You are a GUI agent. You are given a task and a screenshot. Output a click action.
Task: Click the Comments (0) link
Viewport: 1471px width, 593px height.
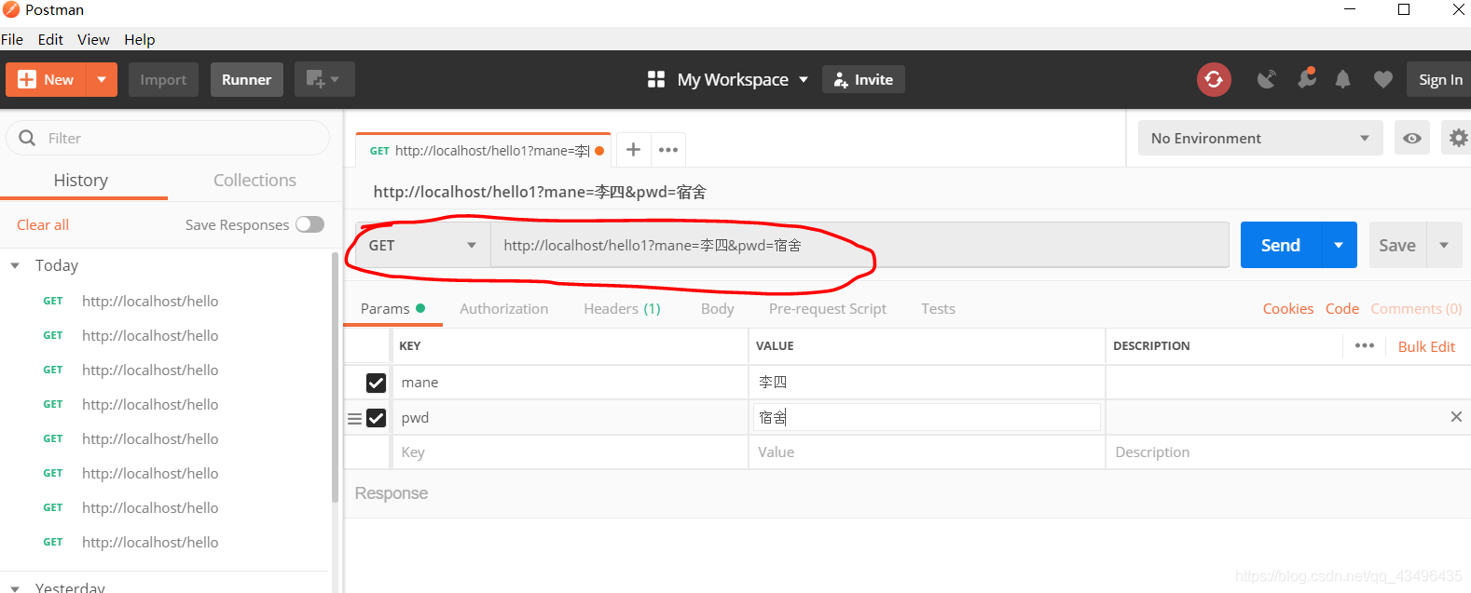pyautogui.click(x=1416, y=308)
